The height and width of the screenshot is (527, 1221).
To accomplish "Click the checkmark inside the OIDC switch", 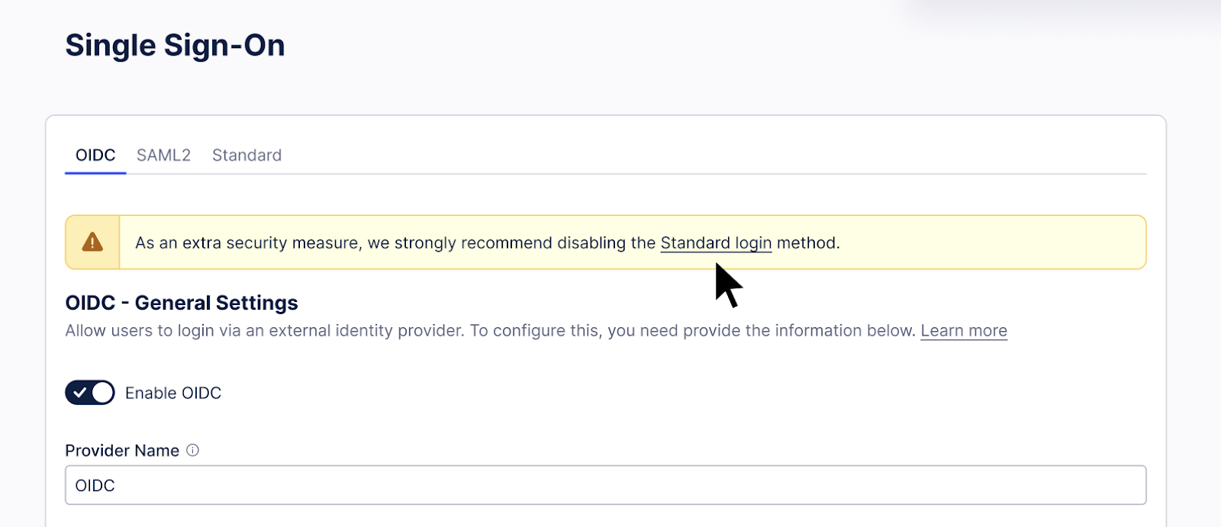I will [79, 393].
